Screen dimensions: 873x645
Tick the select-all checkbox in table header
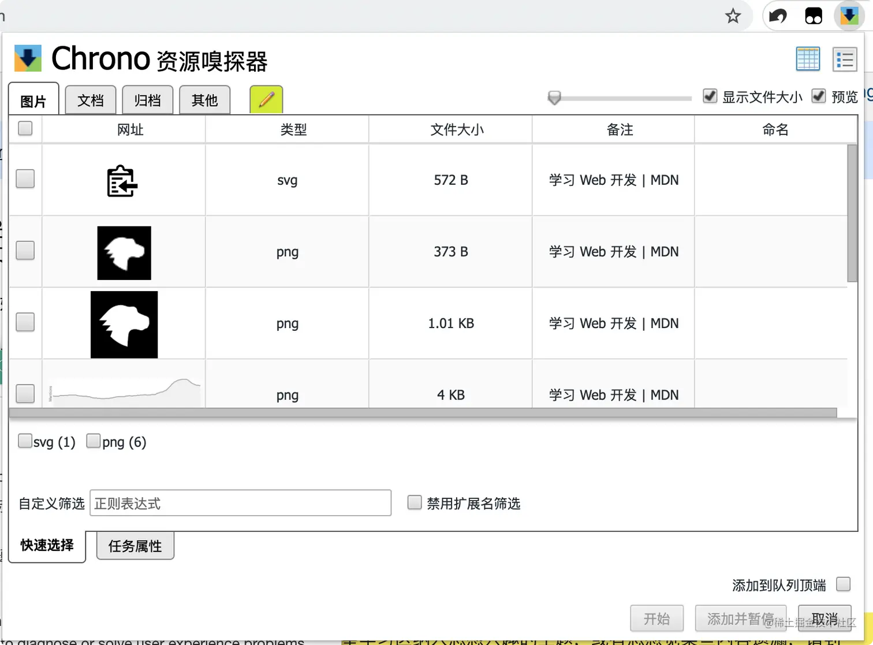pyautogui.click(x=25, y=128)
